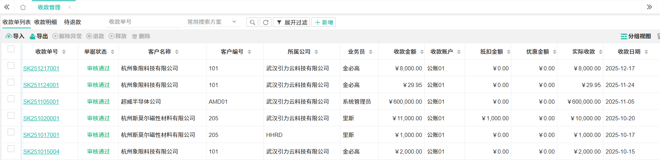Open the 常用搜索方案 dropdown
Image resolution: width=660 pixels, height=160 pixels.
pos(212,22)
